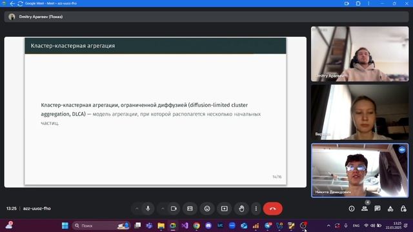Open the activities panel

tap(390, 209)
